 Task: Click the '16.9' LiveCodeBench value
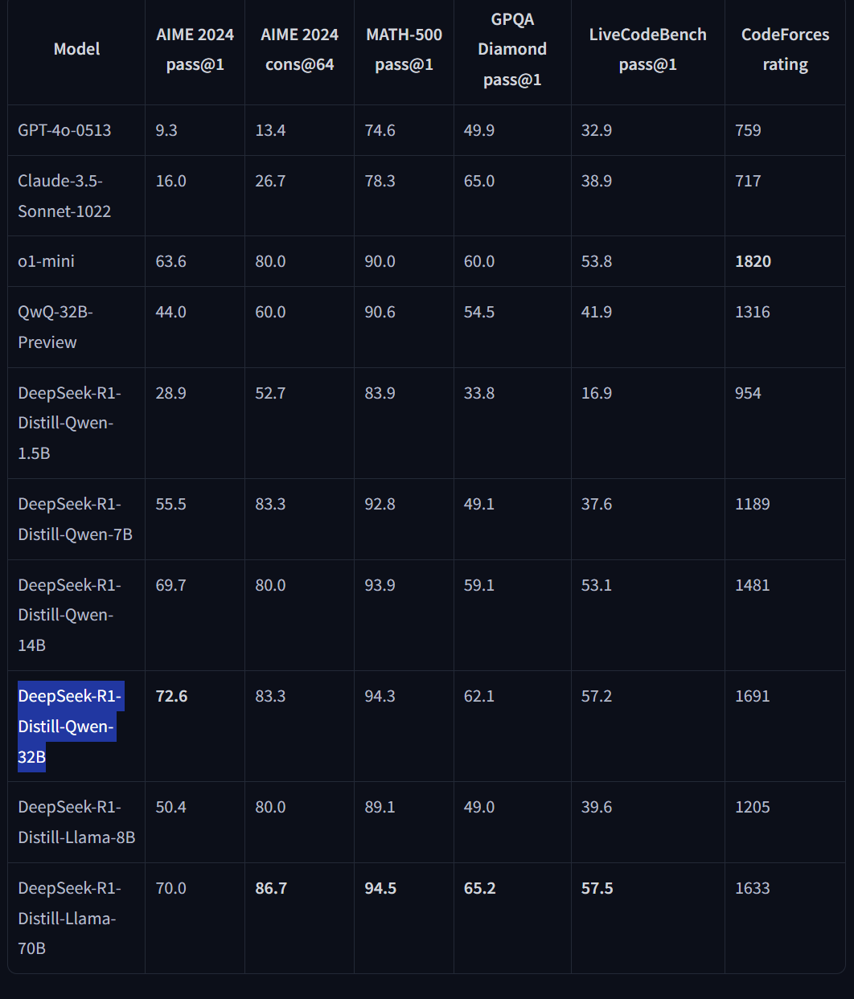click(597, 393)
